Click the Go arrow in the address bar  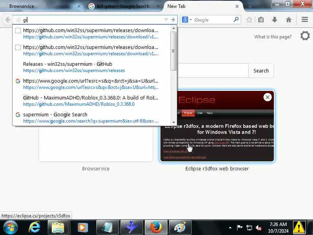click(173, 20)
